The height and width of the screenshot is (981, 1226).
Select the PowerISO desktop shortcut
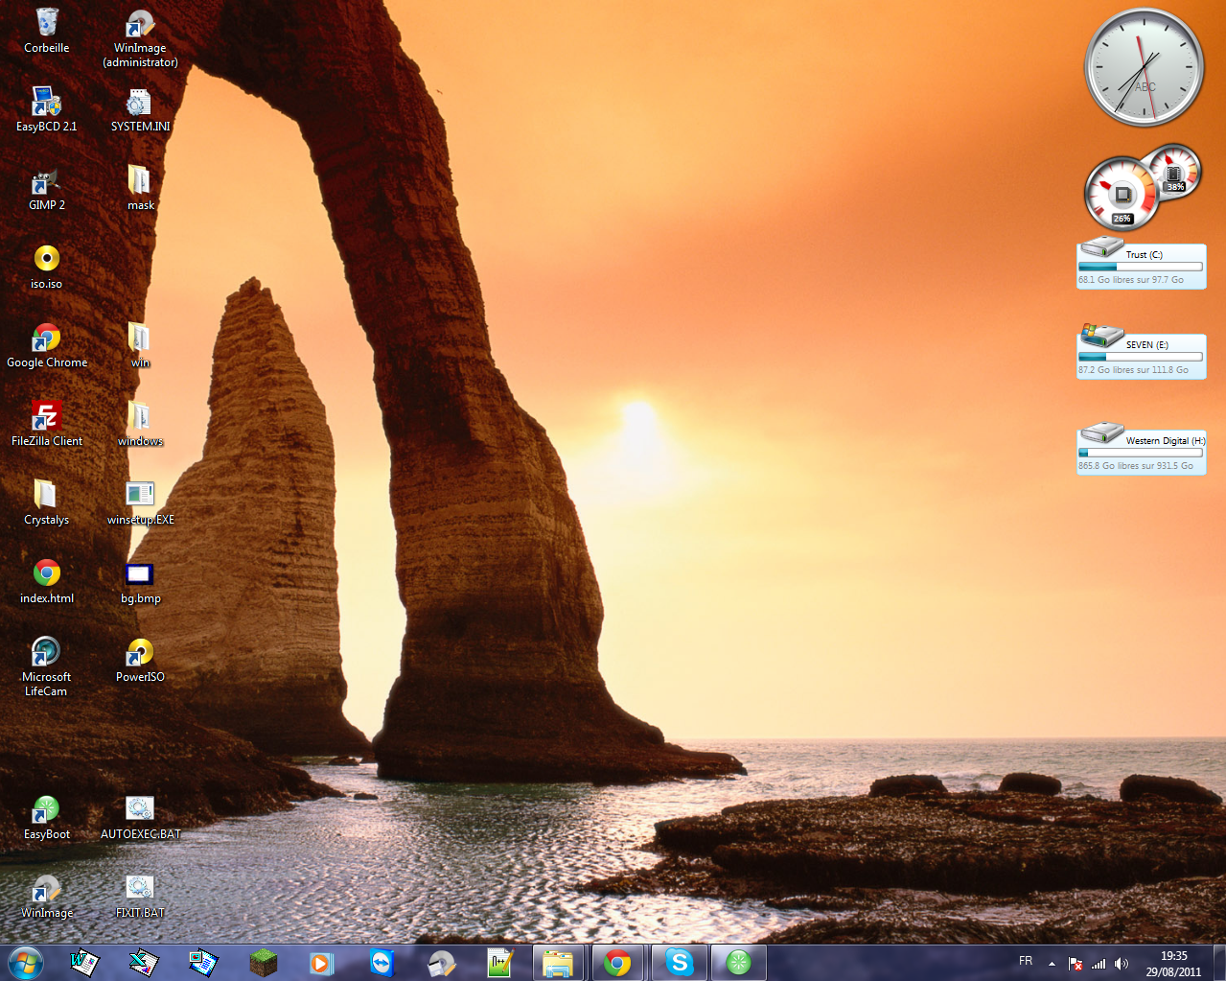pos(140,660)
